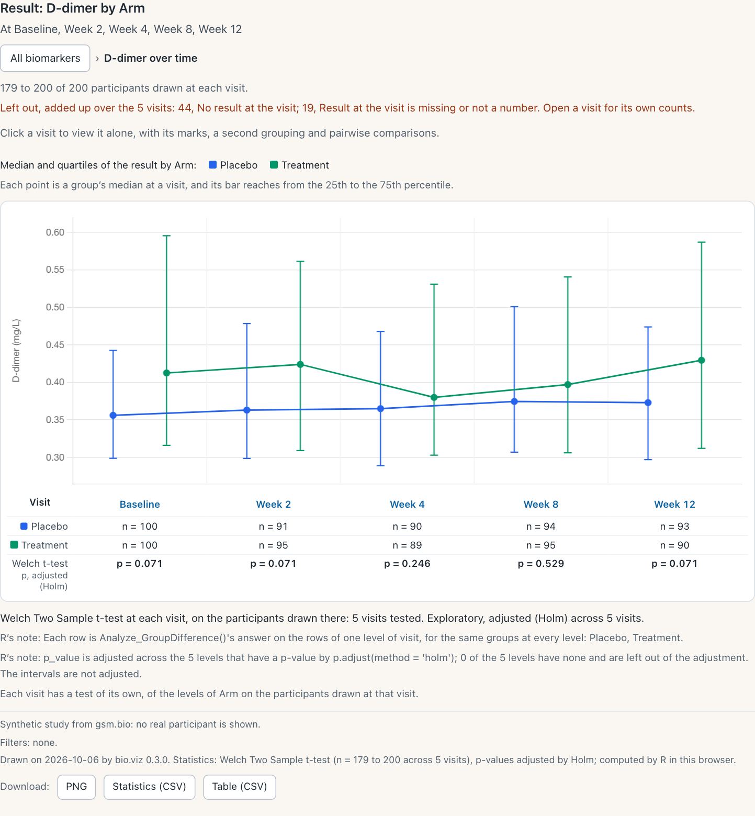Open the Week 4 visit link
The width and height of the screenshot is (755, 816).
407,505
